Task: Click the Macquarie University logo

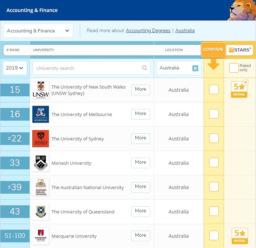Action: (x=40, y=236)
